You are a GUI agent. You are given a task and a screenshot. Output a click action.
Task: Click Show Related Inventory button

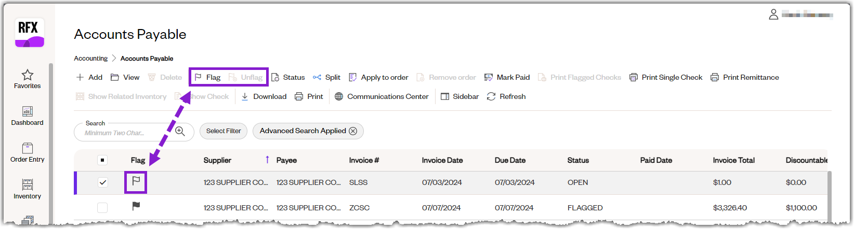[x=121, y=96]
